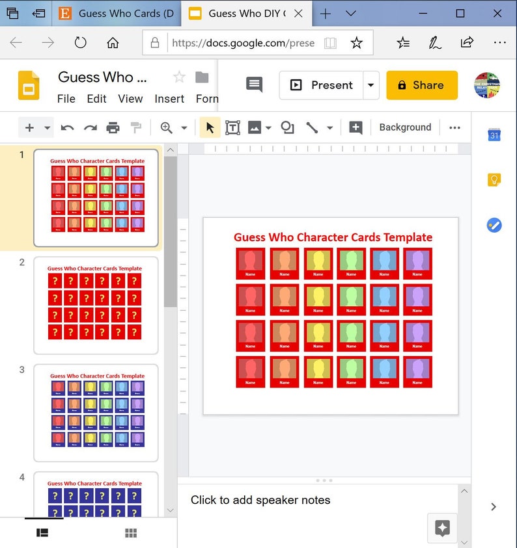
Task: Click slide panel scrollbar down arrow
Action: (171, 510)
